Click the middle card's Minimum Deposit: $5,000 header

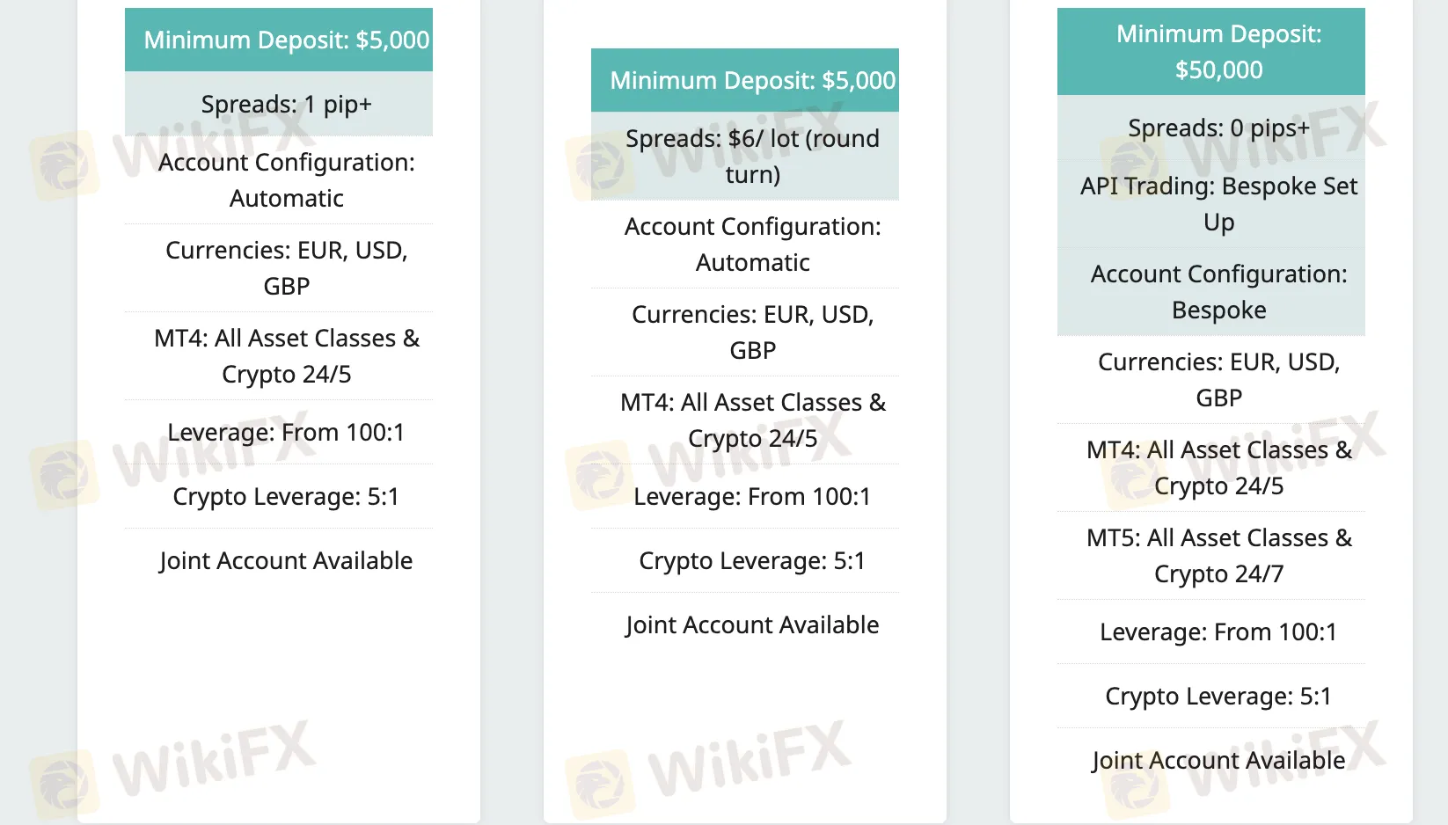tap(745, 80)
